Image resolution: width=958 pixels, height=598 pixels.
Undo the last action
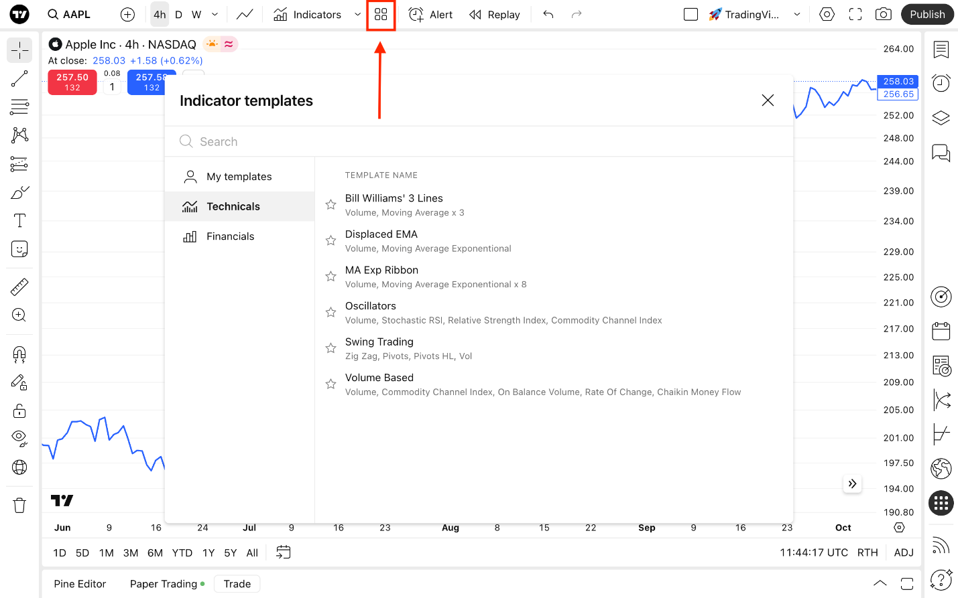[x=548, y=14]
